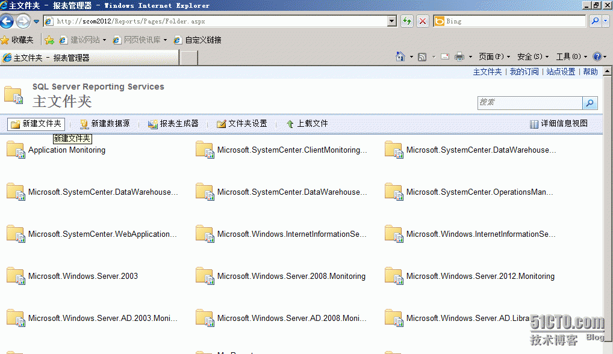Click the 搜索 report search field
This screenshot has height=354, width=613.
[x=530, y=103]
